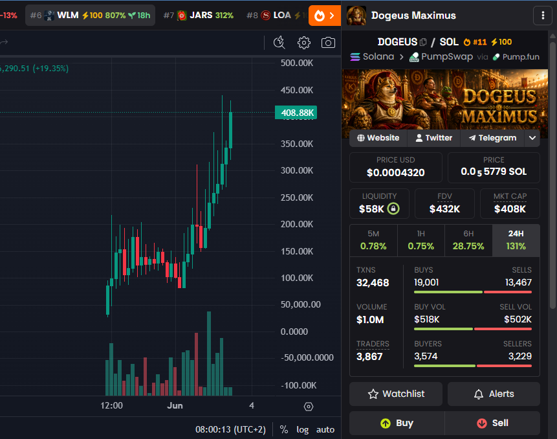Click the 408.88K price label
The width and height of the screenshot is (557, 439).
(296, 113)
